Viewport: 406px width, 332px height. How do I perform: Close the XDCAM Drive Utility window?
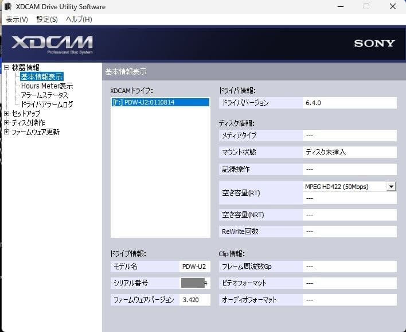click(393, 6)
